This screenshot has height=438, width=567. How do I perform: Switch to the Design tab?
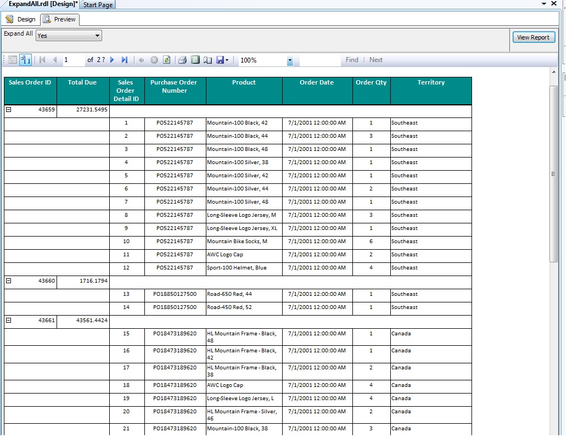(x=25, y=19)
